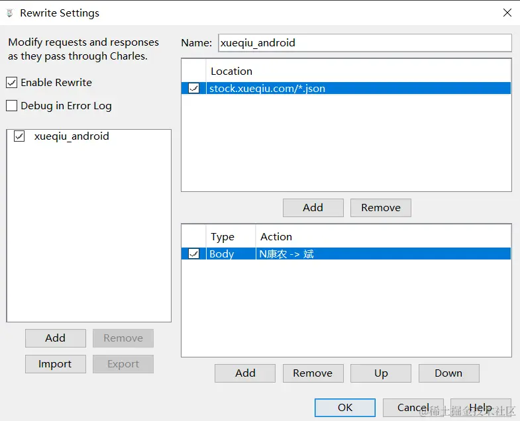The width and height of the screenshot is (520, 421).
Task: Click the Charles icon in title bar
Action: tap(10, 13)
